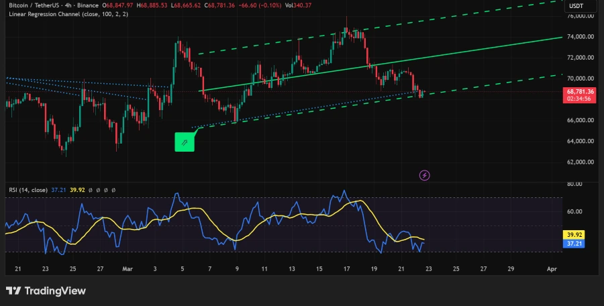This screenshot has width=604, height=306.
Task: Click the 74,000.00 price axis label
Action: coord(580,37)
